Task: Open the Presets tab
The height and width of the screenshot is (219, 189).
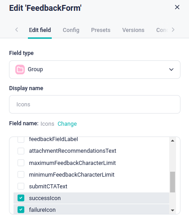Action: coord(101,30)
